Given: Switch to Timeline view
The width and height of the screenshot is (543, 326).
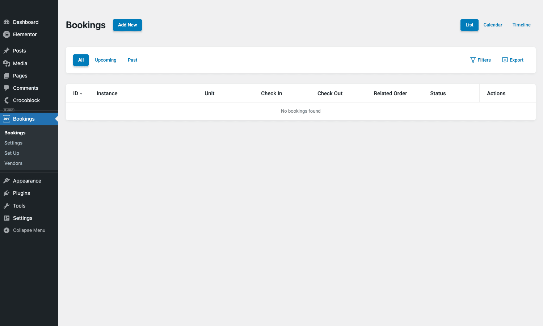Looking at the screenshot, I should coord(522,25).
